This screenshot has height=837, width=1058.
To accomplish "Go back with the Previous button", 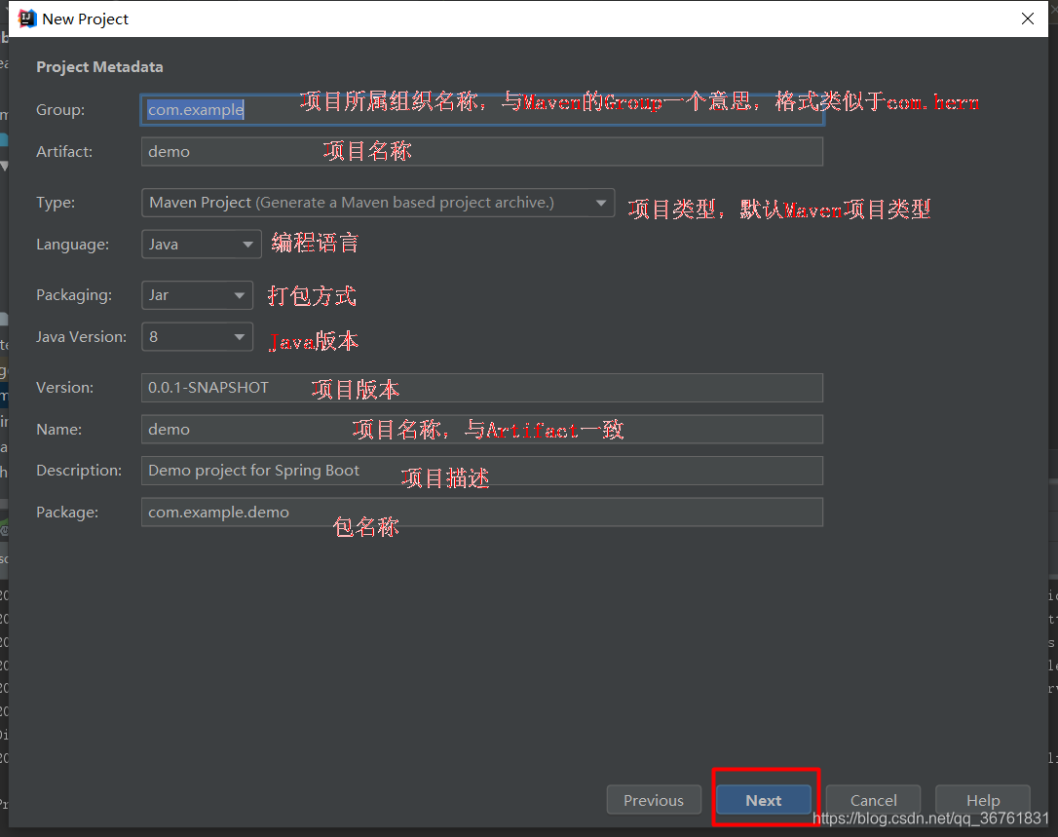I will point(654,800).
